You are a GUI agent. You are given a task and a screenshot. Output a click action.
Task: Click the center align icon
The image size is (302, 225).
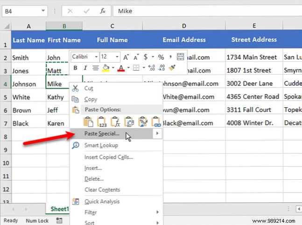click(96, 68)
